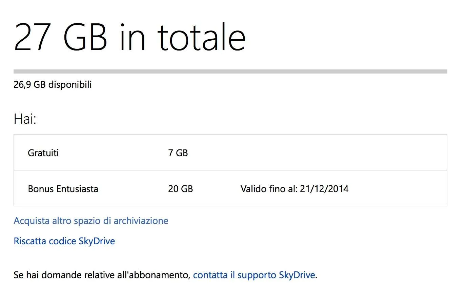This screenshot has height=307, width=465.
Task: Click the word 'archiviazione' in purchase link
Action: (141, 221)
